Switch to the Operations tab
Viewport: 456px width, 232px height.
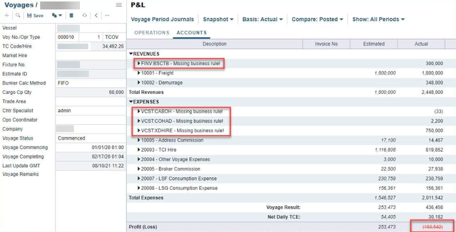[152, 33]
